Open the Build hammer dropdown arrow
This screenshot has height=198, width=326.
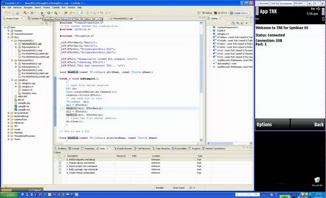(x=28, y=13)
